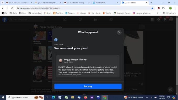
Task: Bookmark star icon in address bar
Action: [152, 8]
